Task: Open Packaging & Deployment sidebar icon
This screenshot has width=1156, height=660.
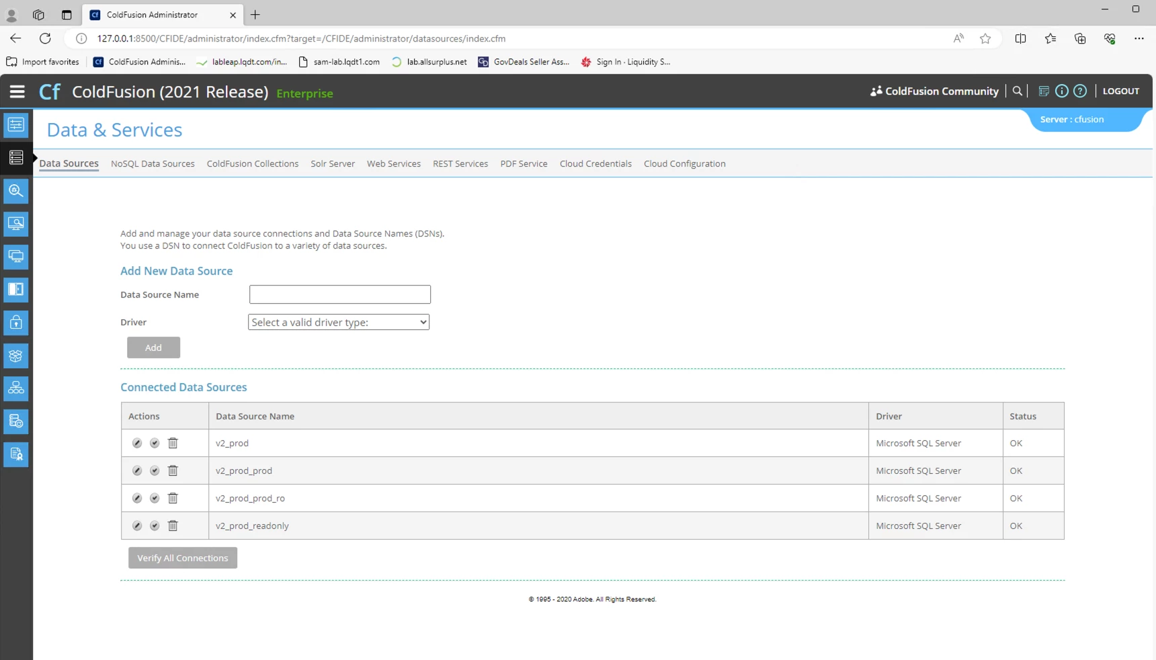Action: click(x=16, y=355)
